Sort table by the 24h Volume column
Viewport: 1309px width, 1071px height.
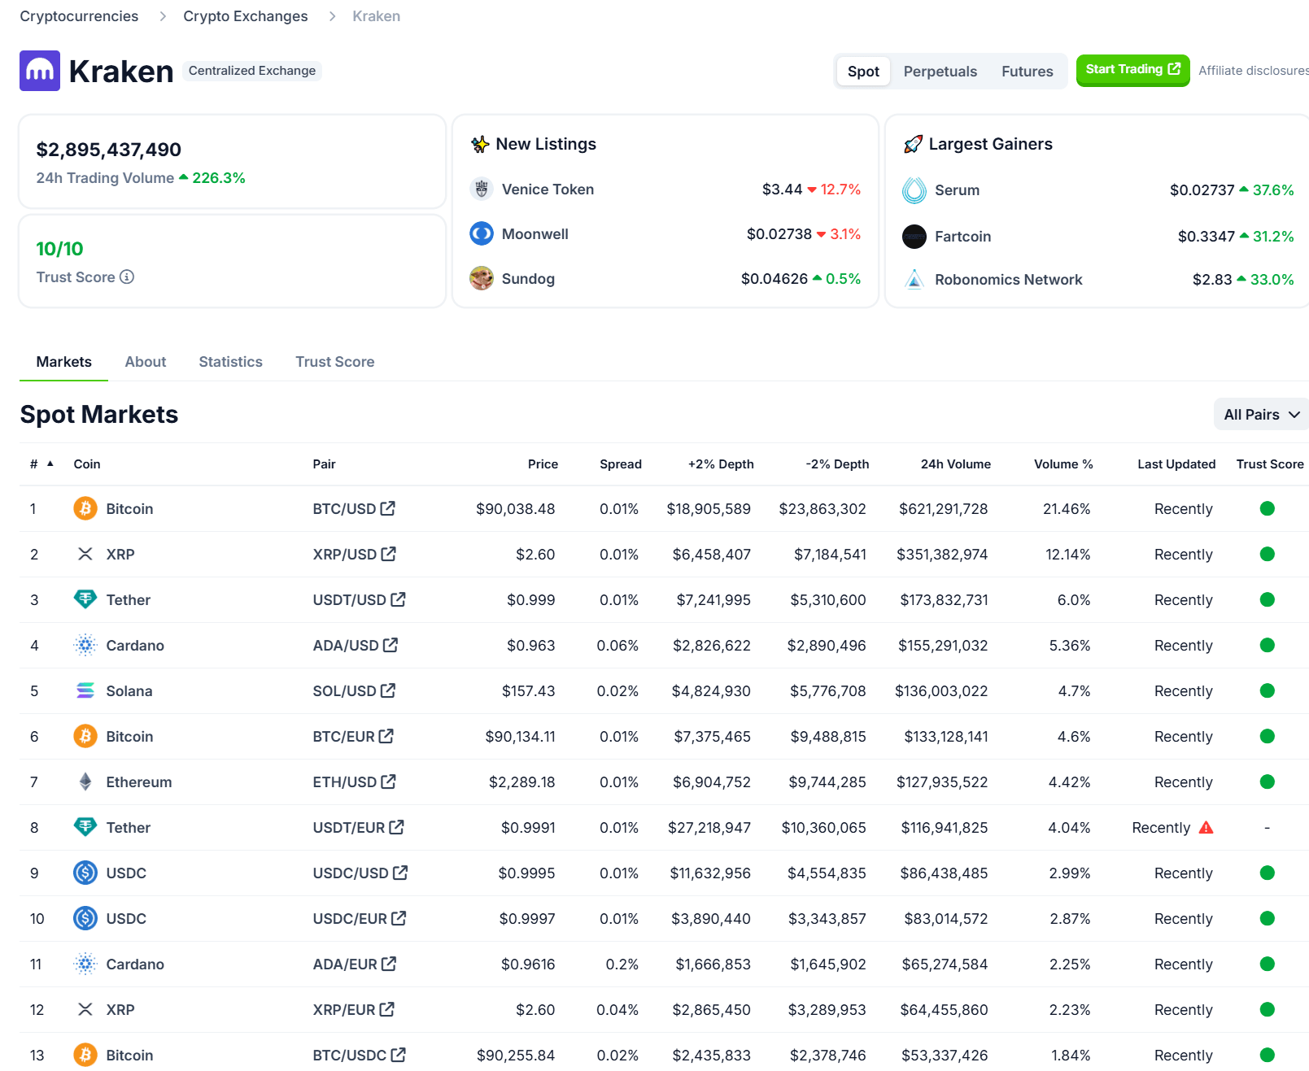[956, 464]
